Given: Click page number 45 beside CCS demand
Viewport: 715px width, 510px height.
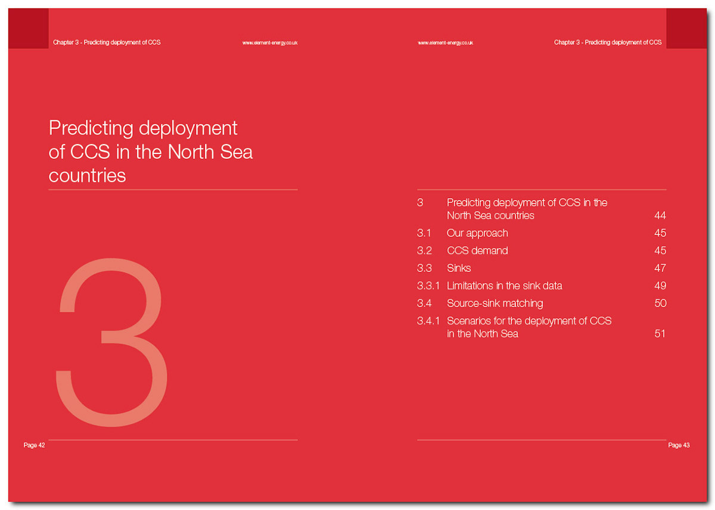Looking at the screenshot, I should coord(660,251).
